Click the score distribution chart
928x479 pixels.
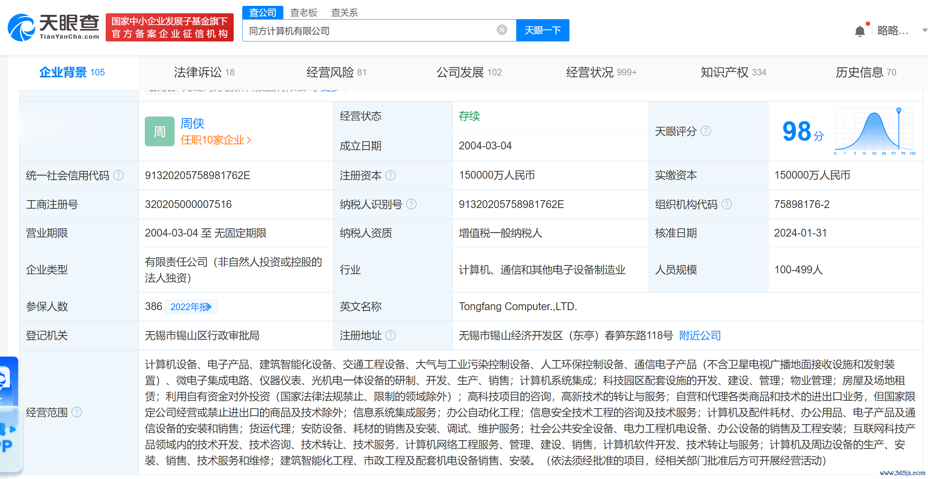point(875,131)
